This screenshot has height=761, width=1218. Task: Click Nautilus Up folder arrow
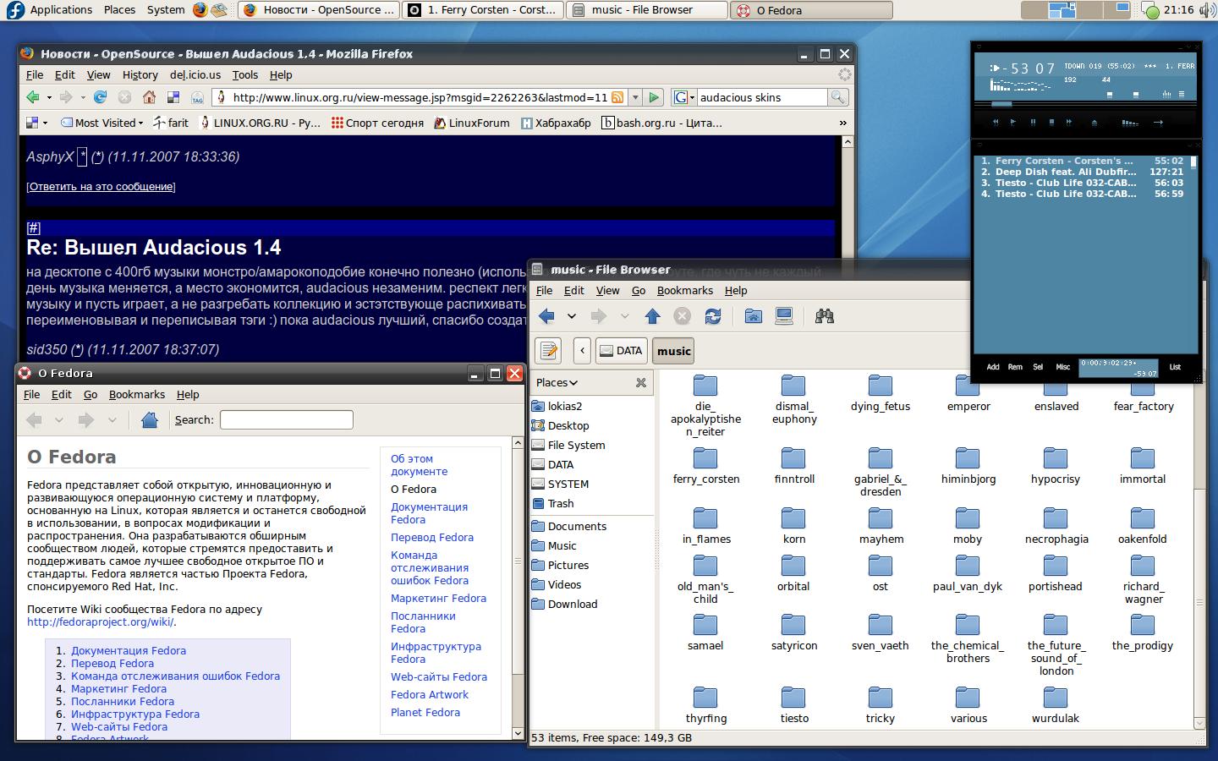(x=652, y=316)
